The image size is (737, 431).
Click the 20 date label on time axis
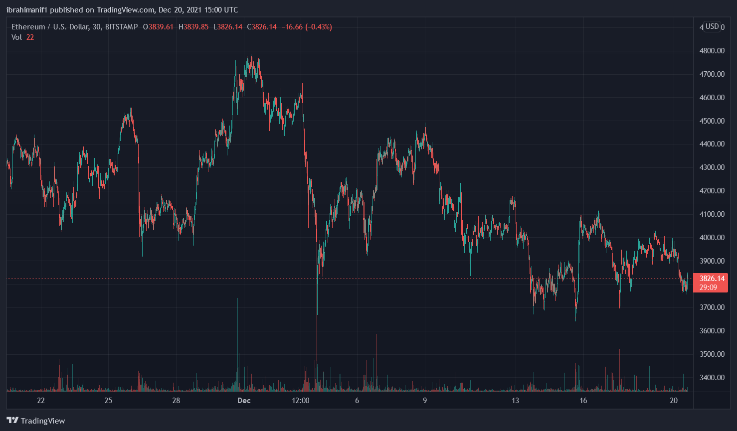(674, 401)
